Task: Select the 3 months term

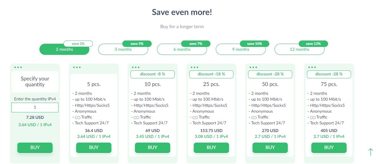Action: [123, 49]
